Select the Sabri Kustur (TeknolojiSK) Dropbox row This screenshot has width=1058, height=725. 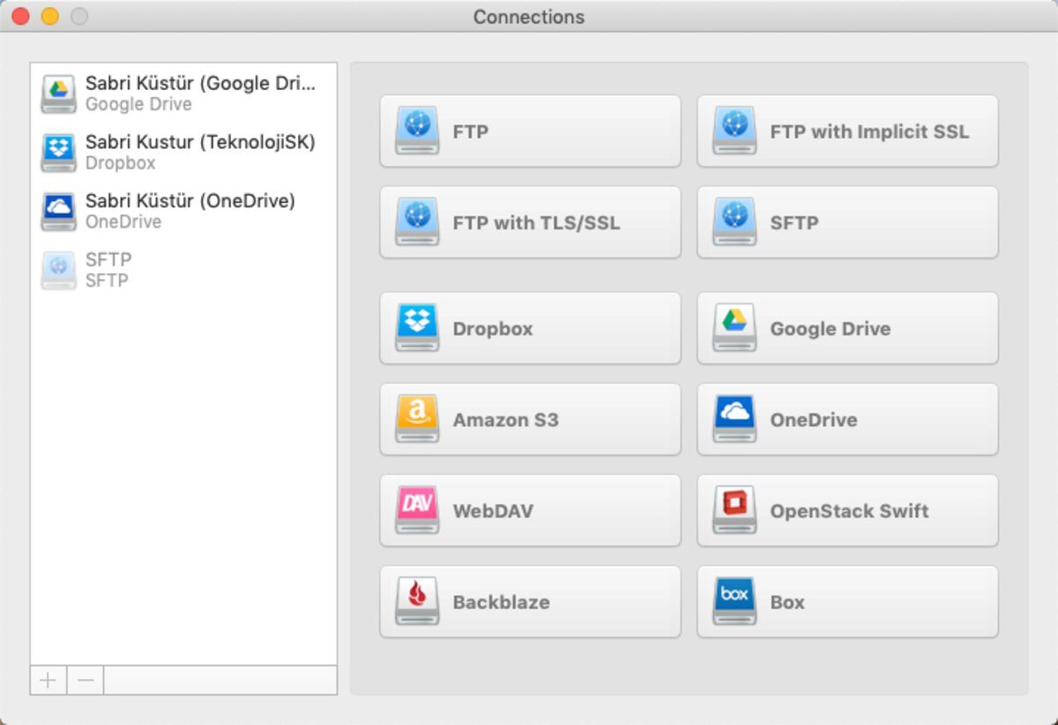pos(183,152)
